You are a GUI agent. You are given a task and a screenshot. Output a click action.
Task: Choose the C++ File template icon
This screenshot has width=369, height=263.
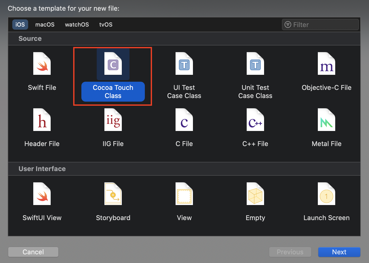coord(255,120)
